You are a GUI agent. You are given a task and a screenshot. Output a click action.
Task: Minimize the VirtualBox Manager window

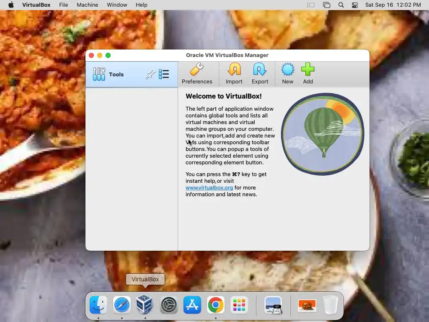pyautogui.click(x=100, y=55)
